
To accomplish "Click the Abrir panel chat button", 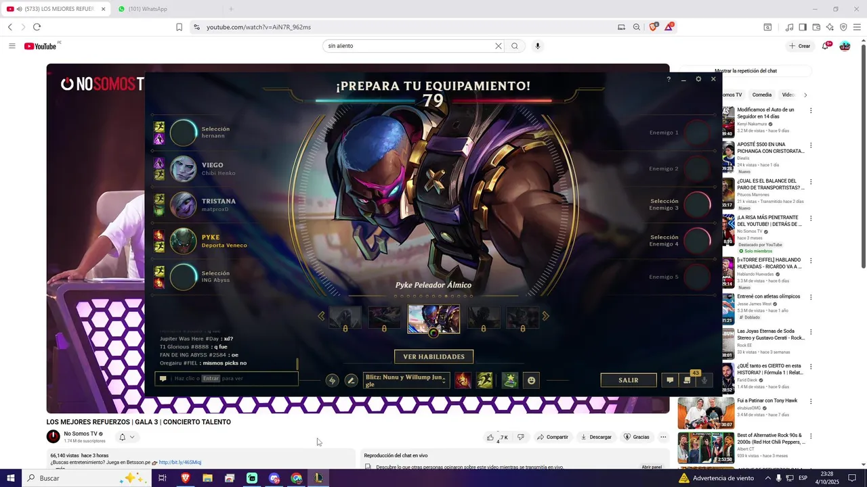I will pos(652,467).
